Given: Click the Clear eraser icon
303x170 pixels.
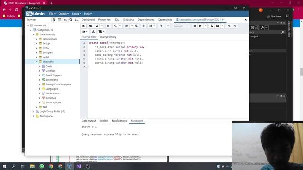Looking at the screenshot, I should point(84,32).
